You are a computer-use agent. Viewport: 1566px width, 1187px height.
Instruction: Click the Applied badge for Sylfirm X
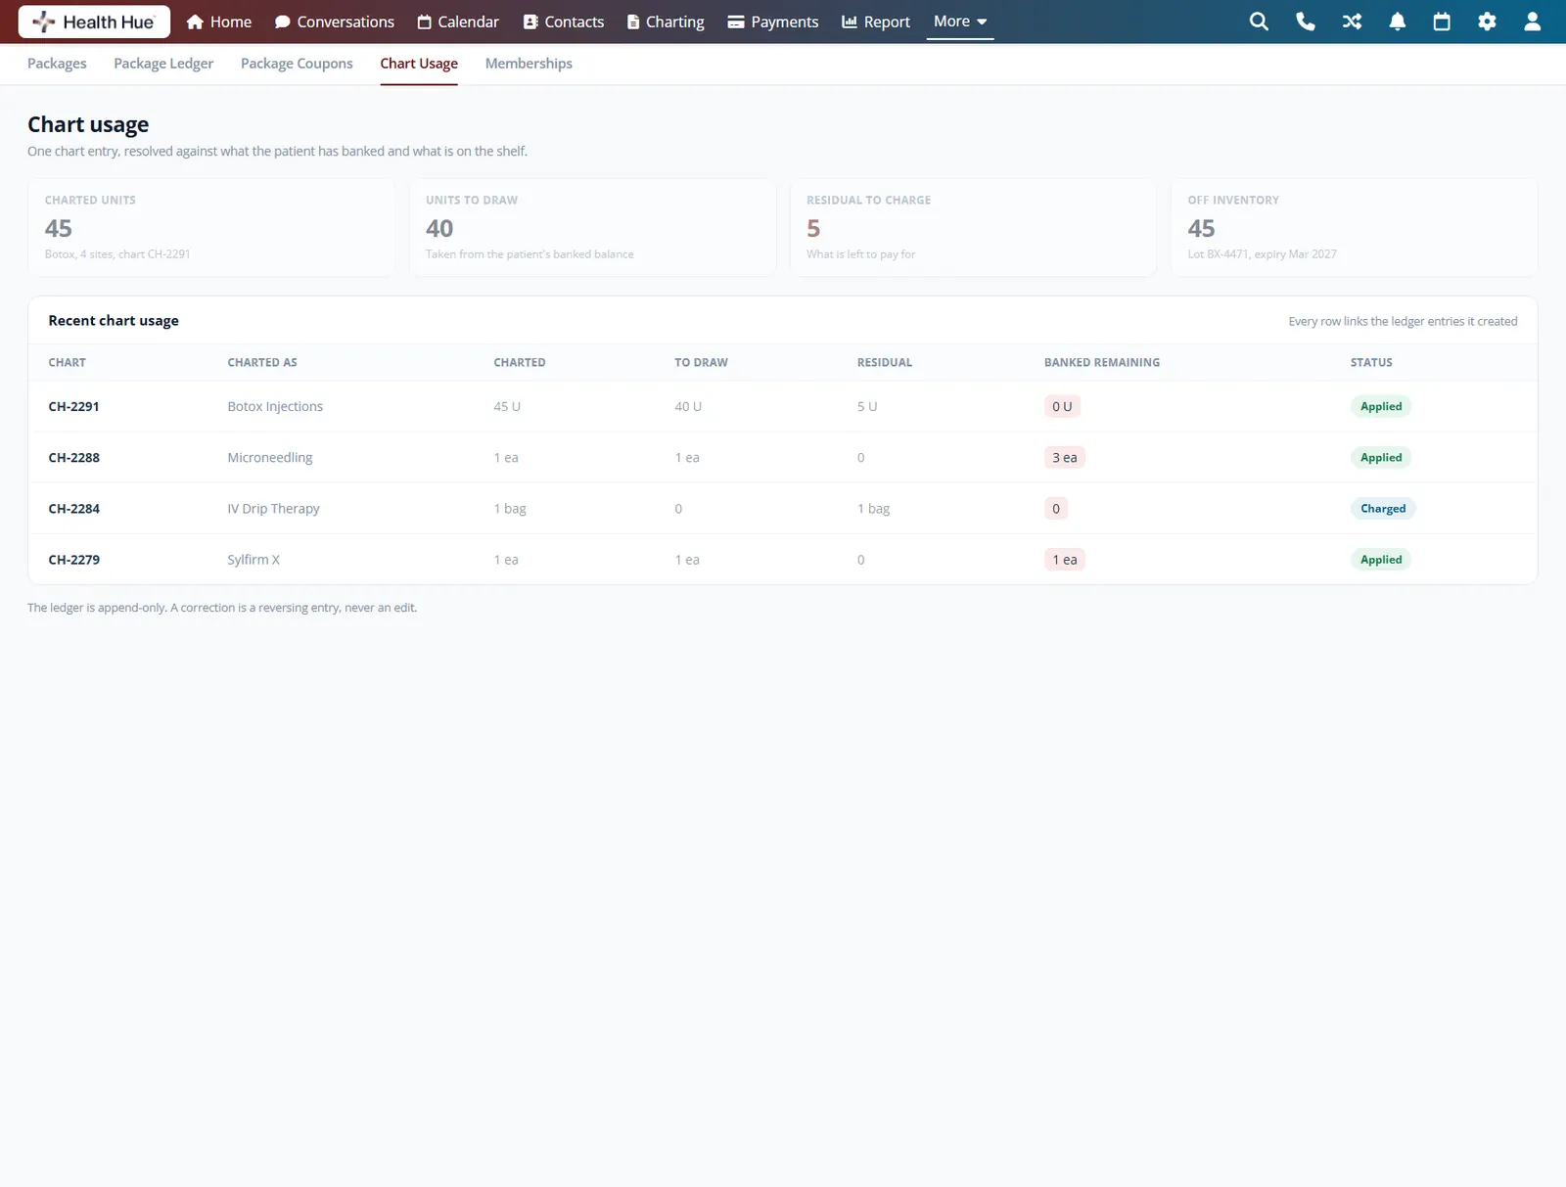(x=1381, y=559)
